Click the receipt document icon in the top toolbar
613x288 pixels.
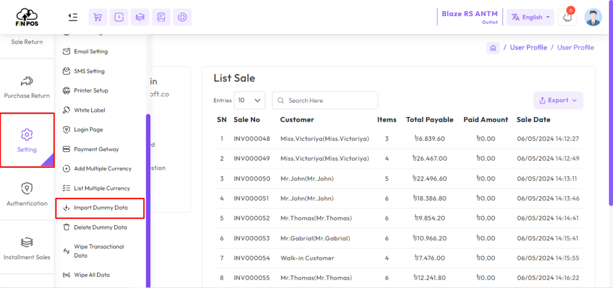(x=161, y=17)
